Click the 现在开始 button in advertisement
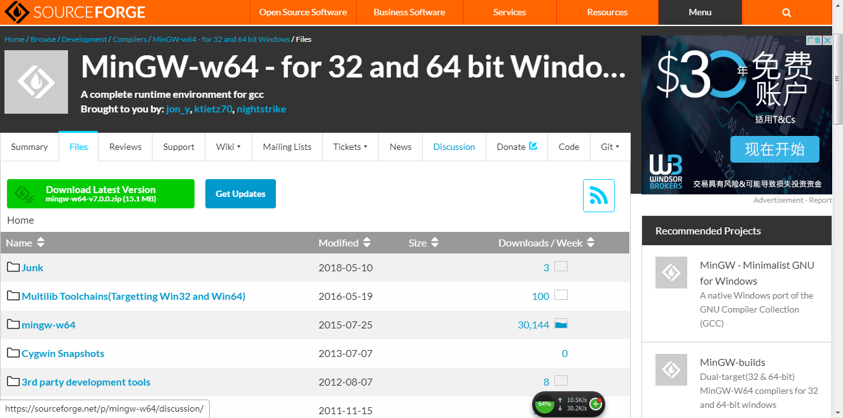Image resolution: width=843 pixels, height=418 pixels. tap(774, 149)
